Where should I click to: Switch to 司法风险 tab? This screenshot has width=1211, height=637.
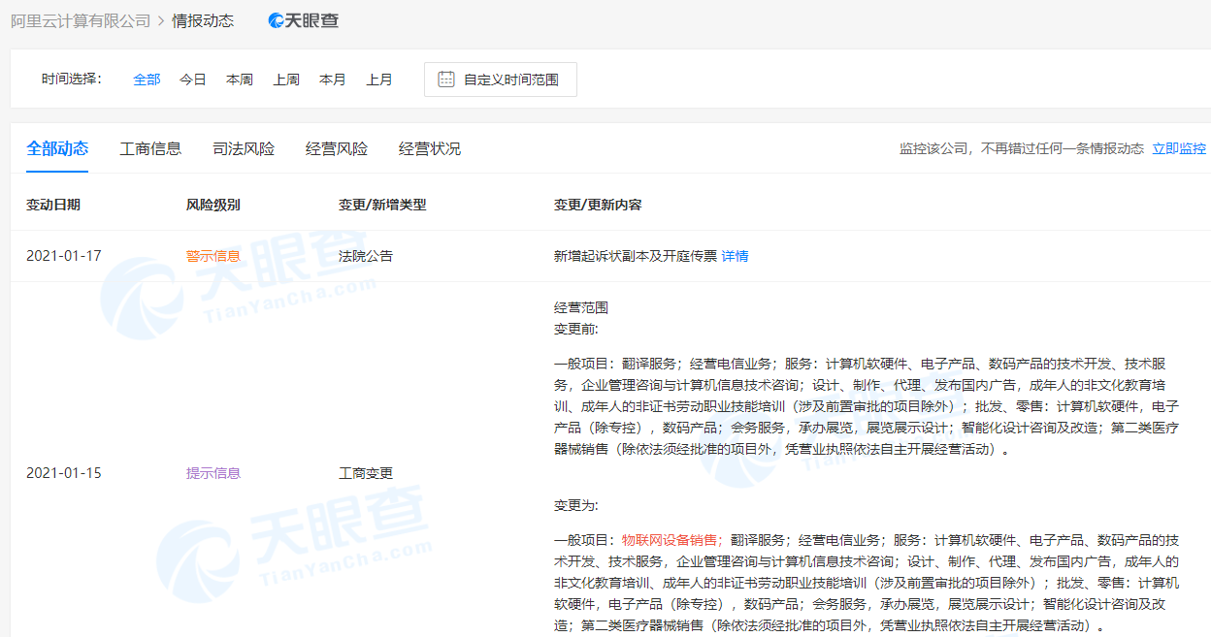[x=244, y=148]
